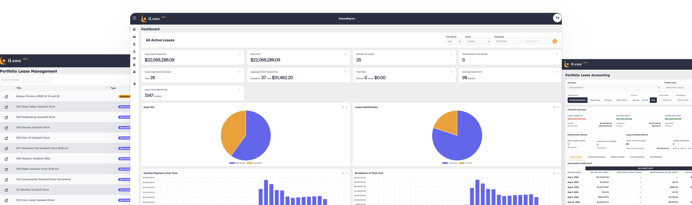Select Operating classification filter
Viewport: 692px width, 205px height.
tap(595, 100)
